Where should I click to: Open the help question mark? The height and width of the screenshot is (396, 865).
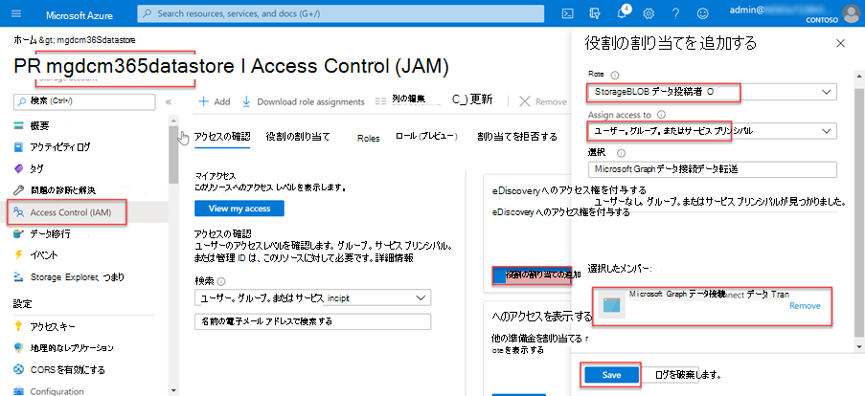click(x=675, y=14)
